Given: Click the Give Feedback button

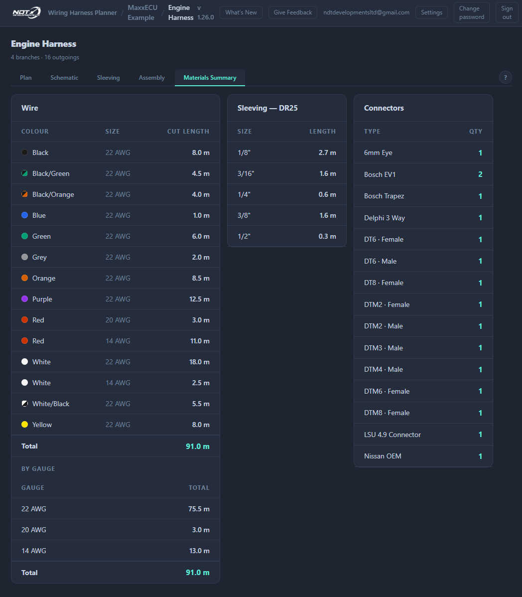Looking at the screenshot, I should (x=292, y=12).
